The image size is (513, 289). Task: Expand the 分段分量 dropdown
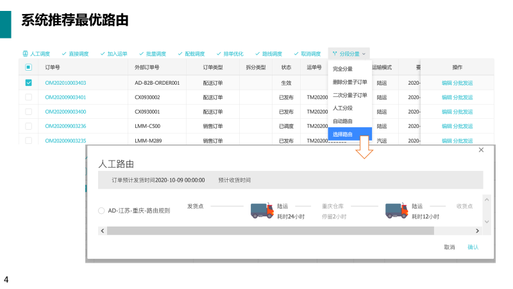click(x=349, y=54)
